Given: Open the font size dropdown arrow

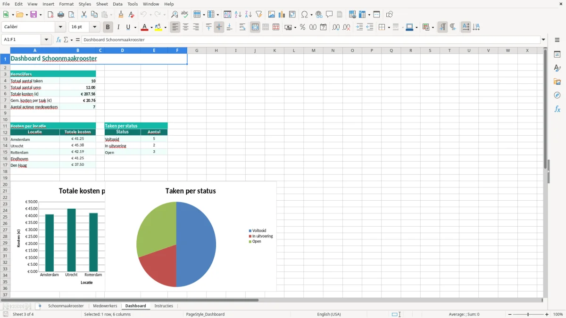Looking at the screenshot, I should [95, 27].
